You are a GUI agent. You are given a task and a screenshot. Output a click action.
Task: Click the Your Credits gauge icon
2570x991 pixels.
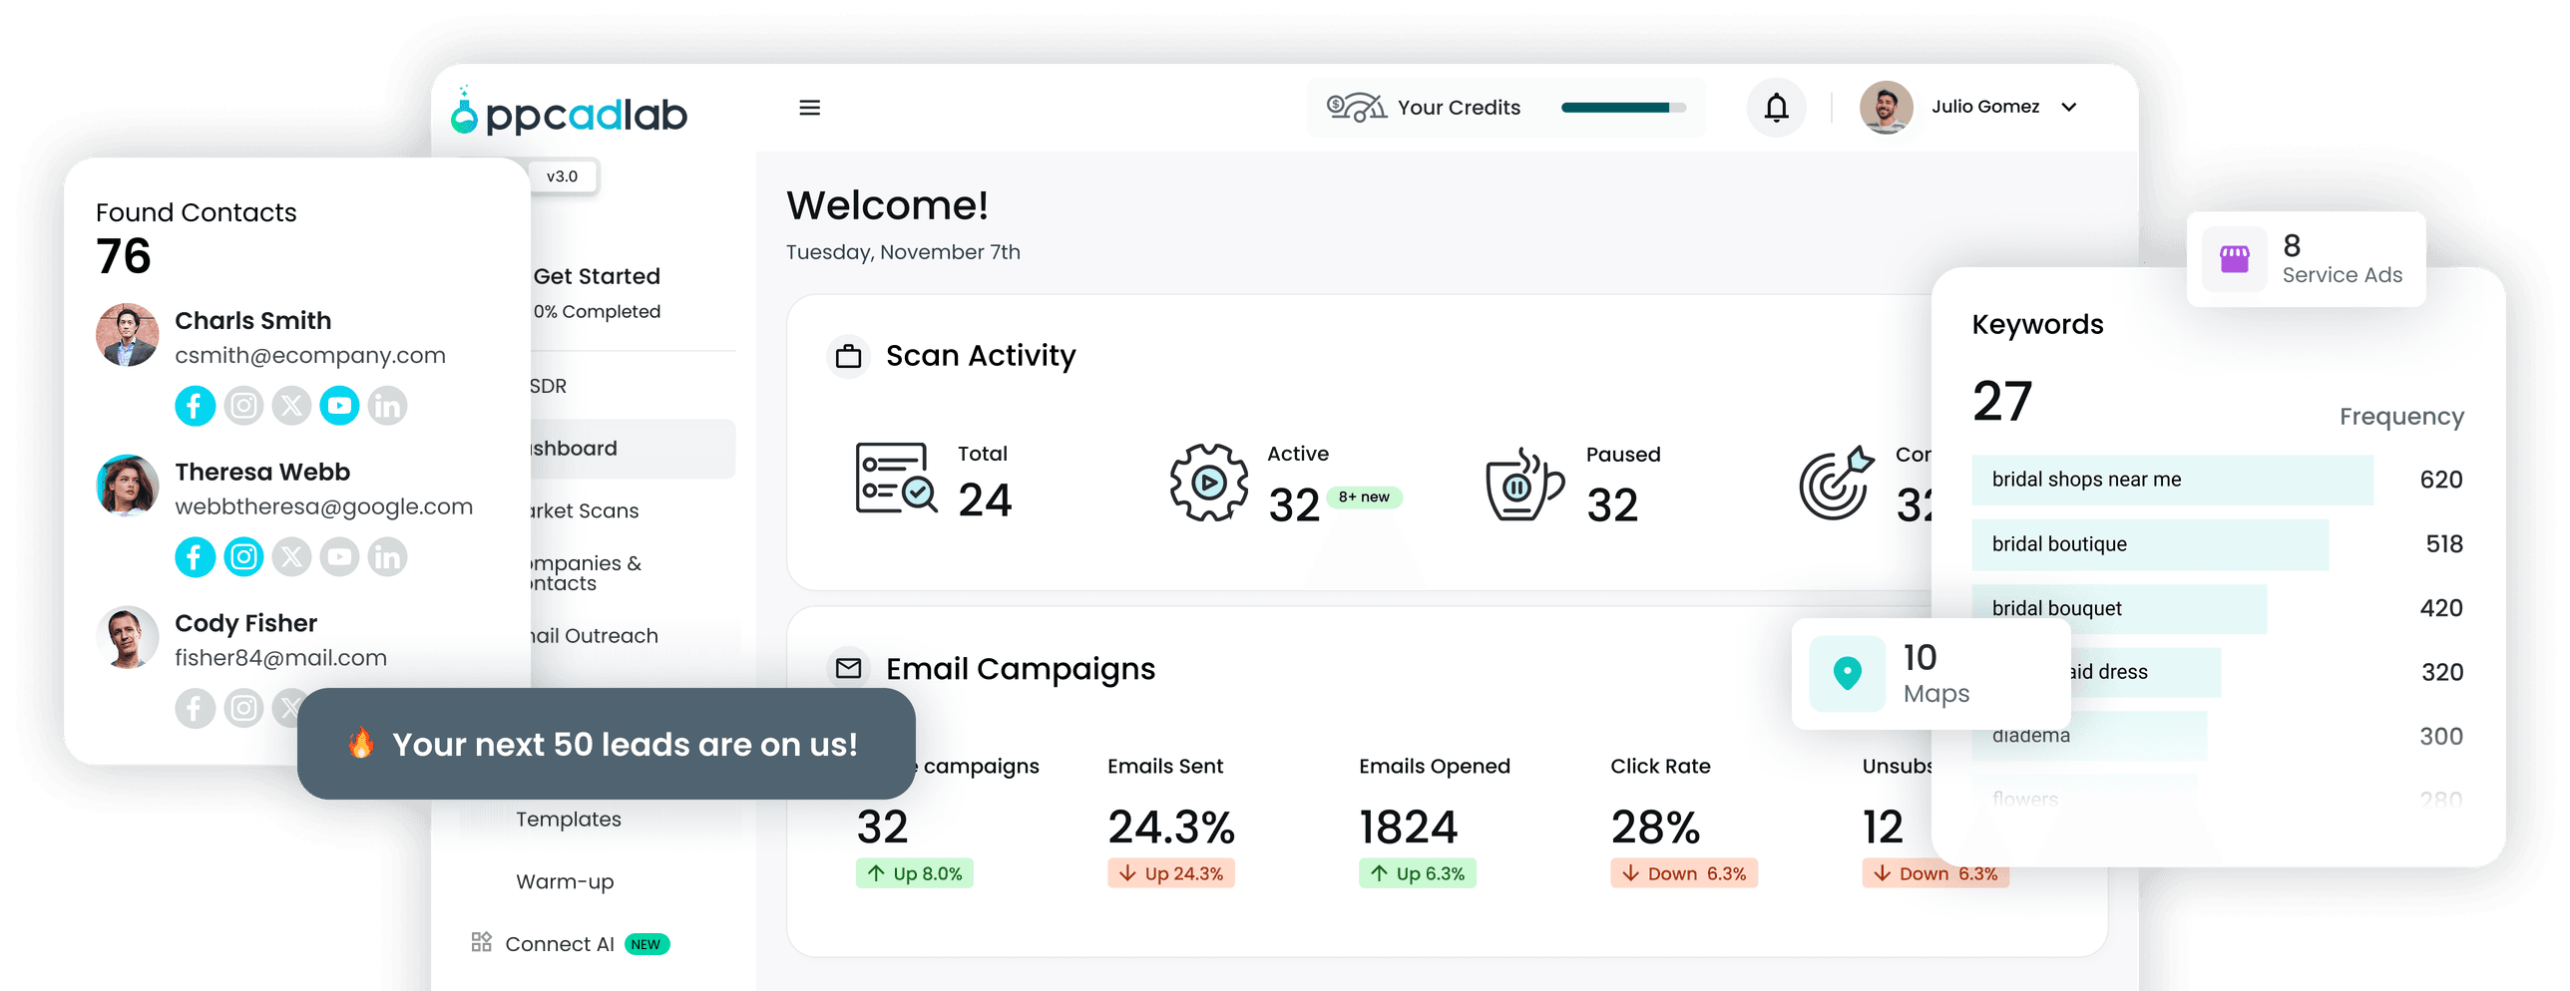(1356, 107)
